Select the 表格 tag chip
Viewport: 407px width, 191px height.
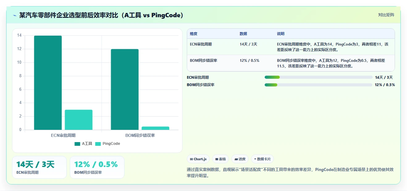tap(220, 159)
